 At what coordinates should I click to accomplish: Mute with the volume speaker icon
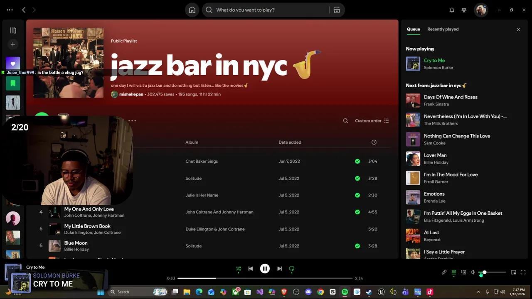pyautogui.click(x=473, y=272)
